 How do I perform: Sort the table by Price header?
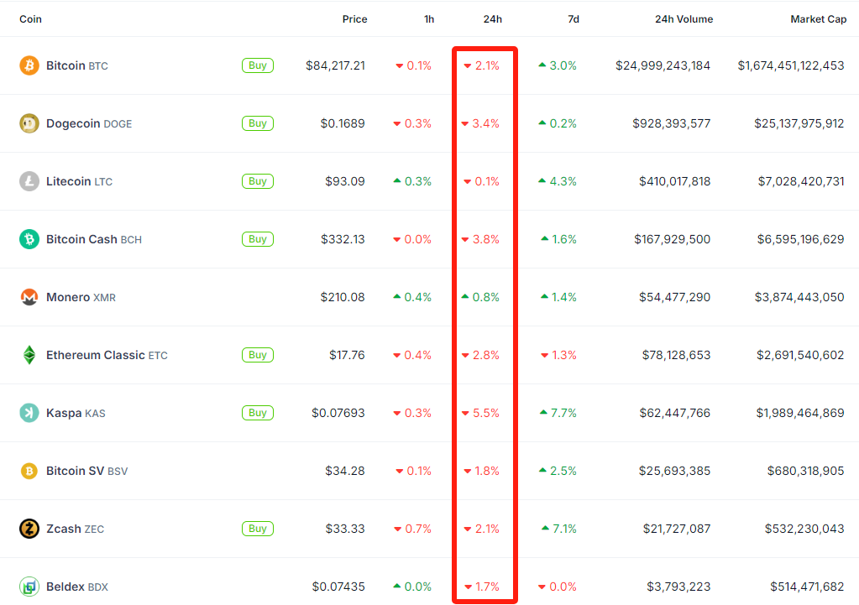click(x=354, y=18)
